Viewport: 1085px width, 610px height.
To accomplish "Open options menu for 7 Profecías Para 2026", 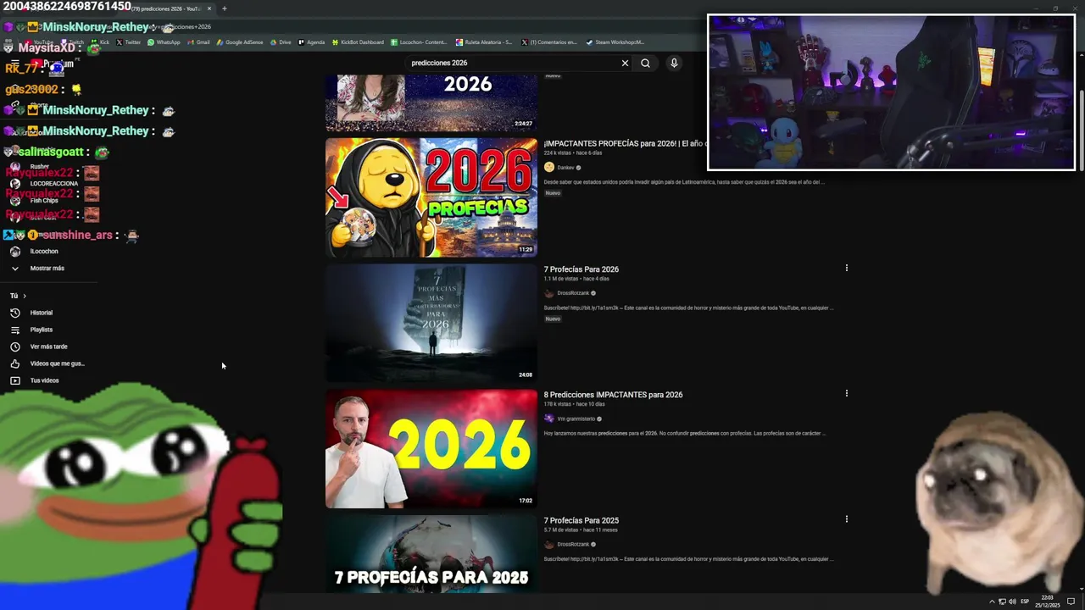I will click(x=846, y=268).
